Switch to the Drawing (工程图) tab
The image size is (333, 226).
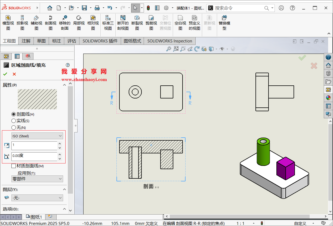9,41
